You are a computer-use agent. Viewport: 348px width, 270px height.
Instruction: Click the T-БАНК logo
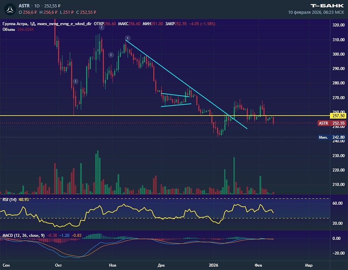coord(327,6)
